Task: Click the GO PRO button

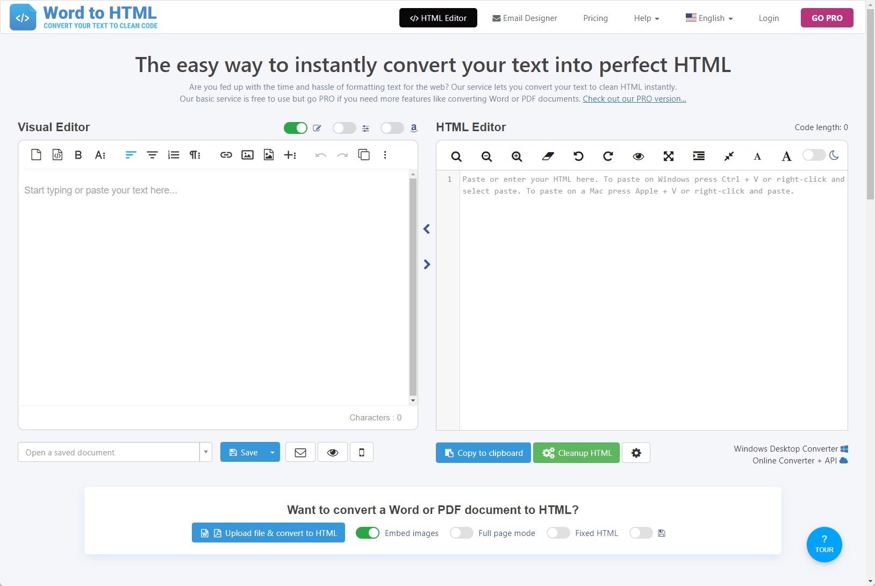Action: click(x=827, y=18)
